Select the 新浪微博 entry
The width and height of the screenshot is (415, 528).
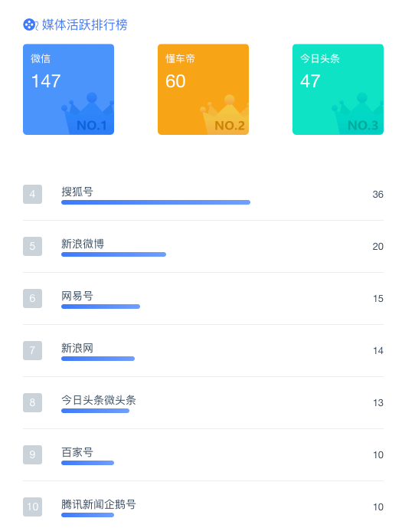tap(204, 247)
